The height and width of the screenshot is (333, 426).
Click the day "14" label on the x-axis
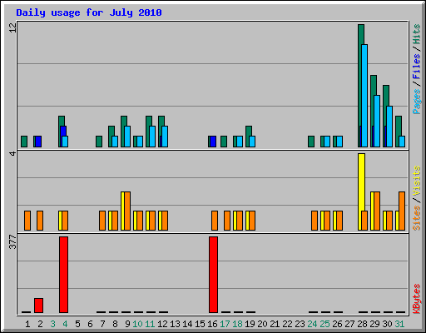coord(187,324)
